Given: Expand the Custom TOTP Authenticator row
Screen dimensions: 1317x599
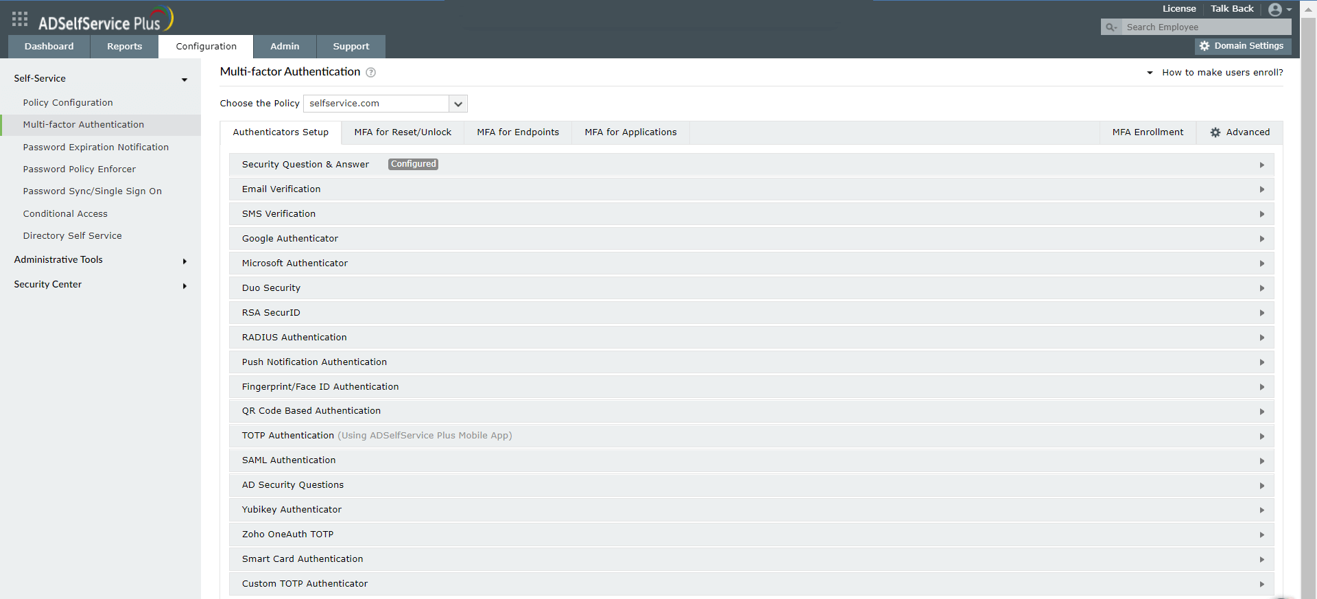Looking at the screenshot, I should click(752, 584).
